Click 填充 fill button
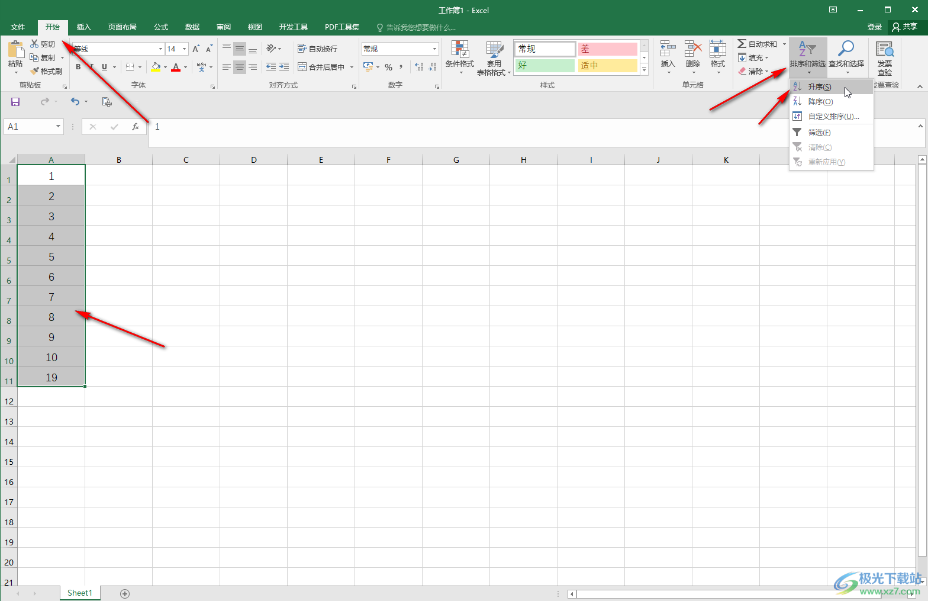Image resolution: width=928 pixels, height=601 pixels. tap(753, 57)
